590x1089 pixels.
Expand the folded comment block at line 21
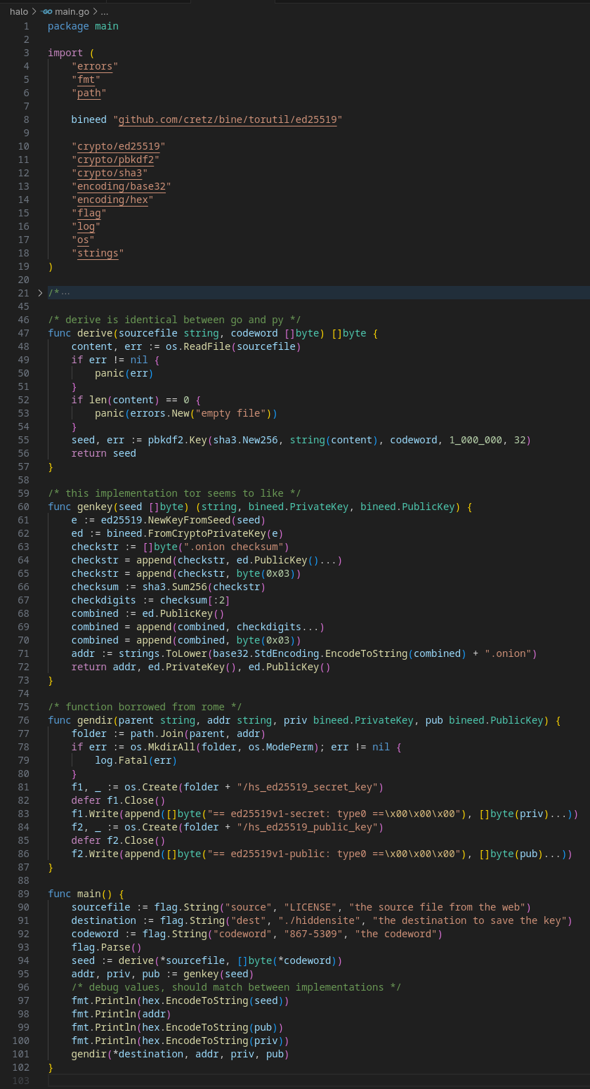pyautogui.click(x=40, y=292)
